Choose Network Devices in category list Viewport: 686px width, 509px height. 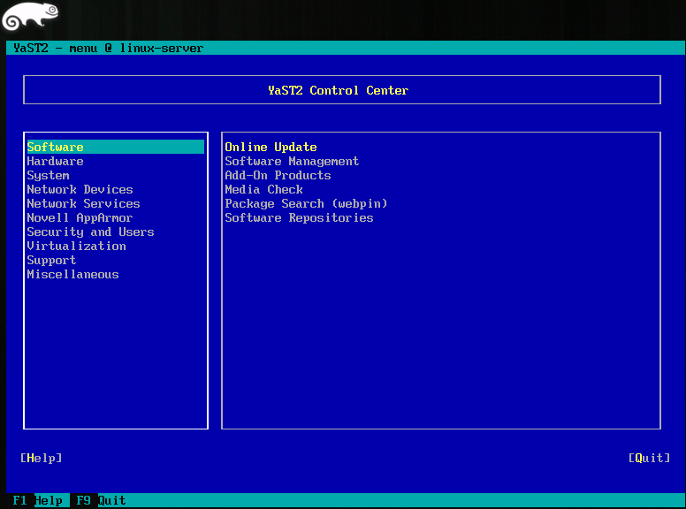tap(80, 189)
